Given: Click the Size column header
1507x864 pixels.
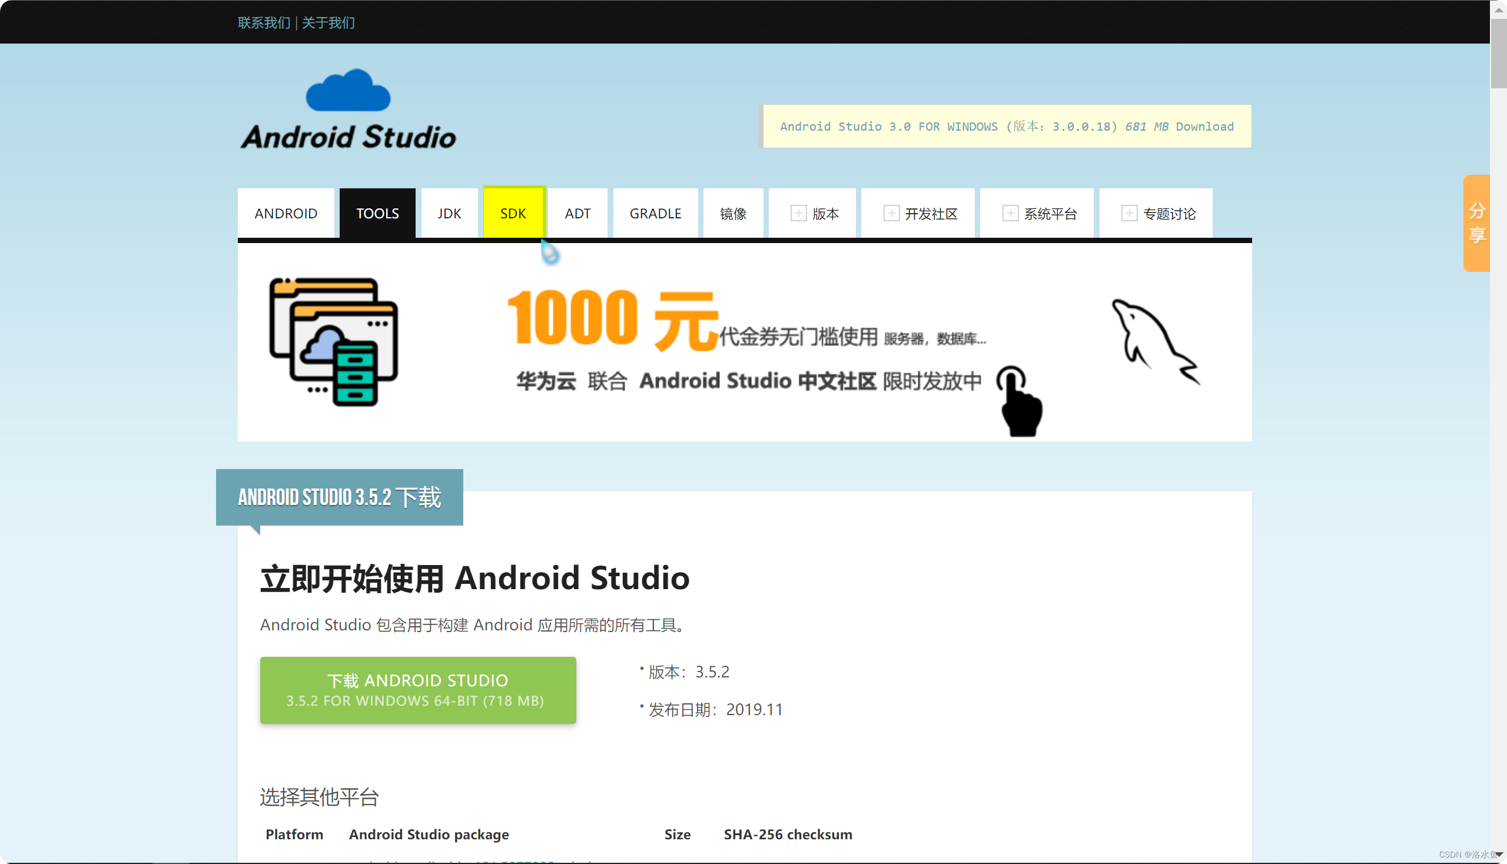Looking at the screenshot, I should tap(677, 834).
